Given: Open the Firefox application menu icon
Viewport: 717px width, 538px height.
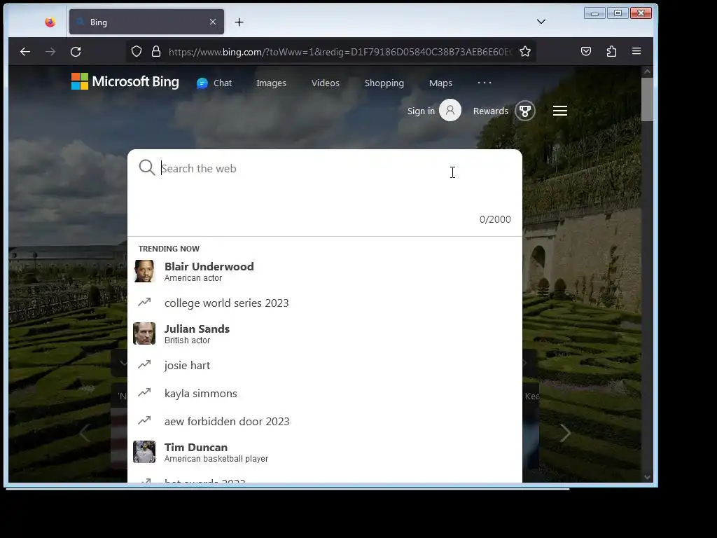Looking at the screenshot, I should [x=636, y=51].
